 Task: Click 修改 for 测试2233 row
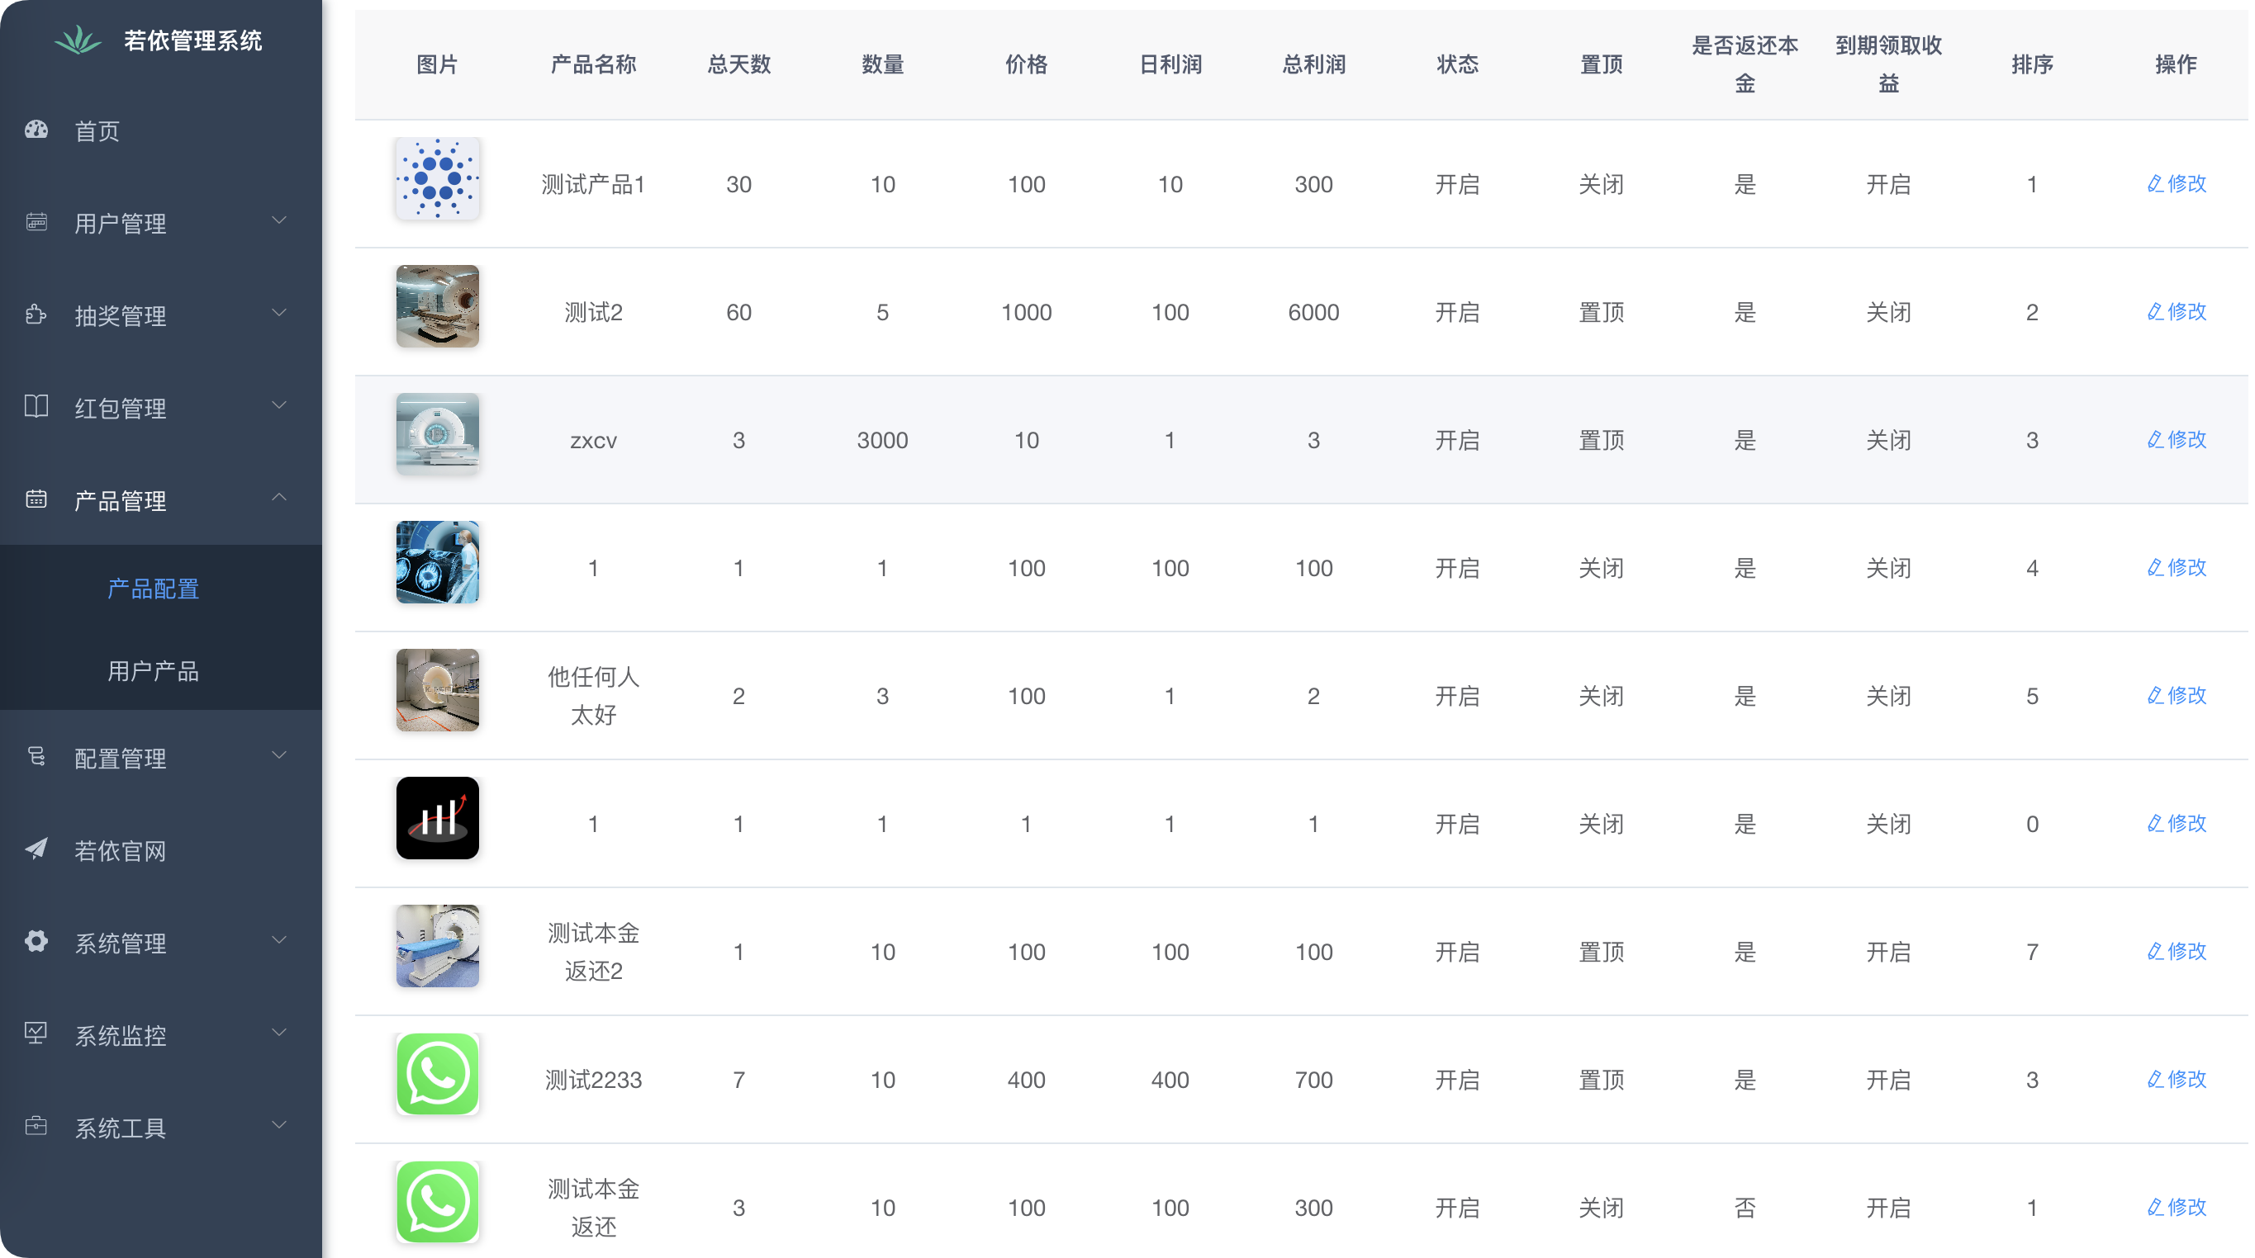pyautogui.click(x=2177, y=1080)
